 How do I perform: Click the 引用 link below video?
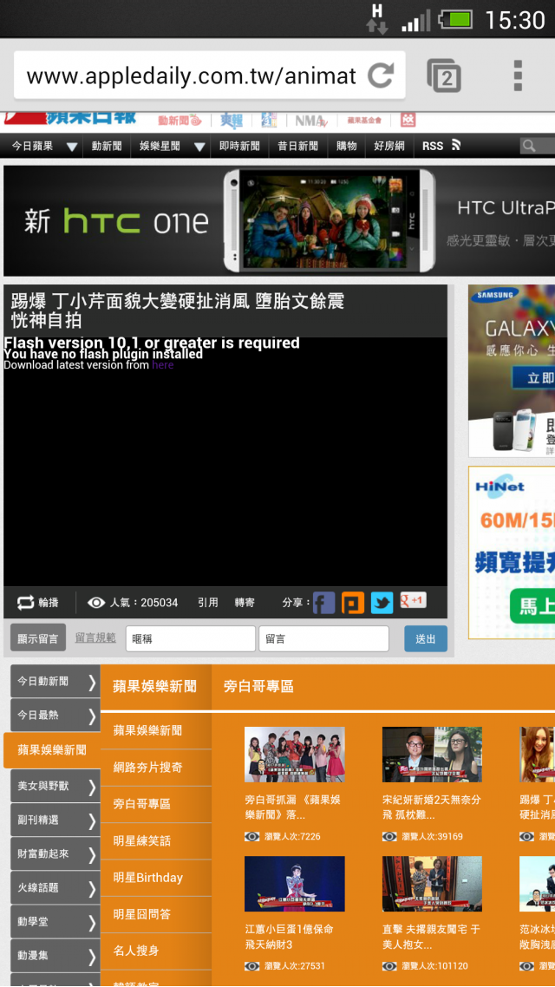click(207, 603)
